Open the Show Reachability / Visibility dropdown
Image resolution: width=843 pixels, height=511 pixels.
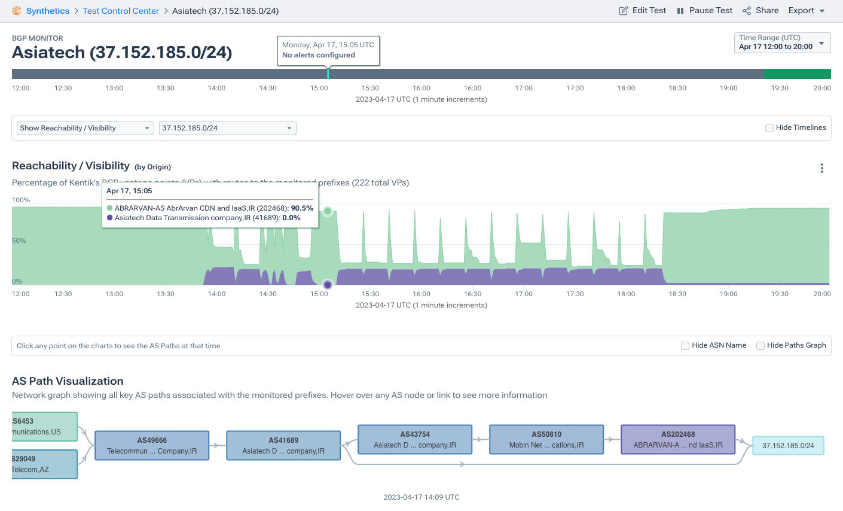[85, 128]
